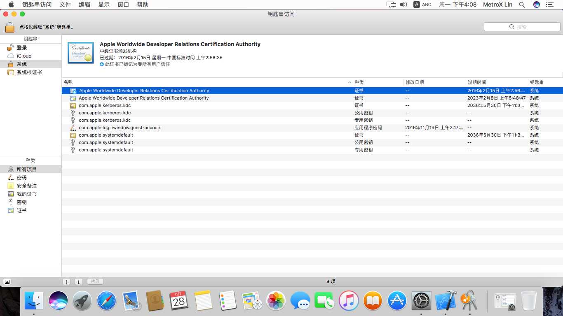Click the Siri icon in the menu bar
Screen dimensions: 563x316
(x=536, y=5)
